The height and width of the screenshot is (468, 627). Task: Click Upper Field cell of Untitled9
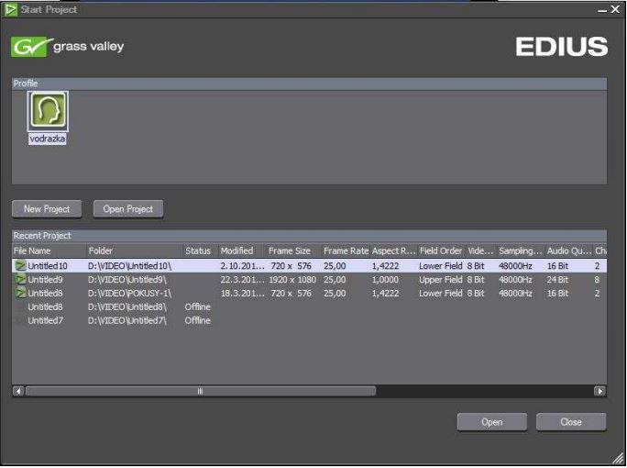[441, 280]
